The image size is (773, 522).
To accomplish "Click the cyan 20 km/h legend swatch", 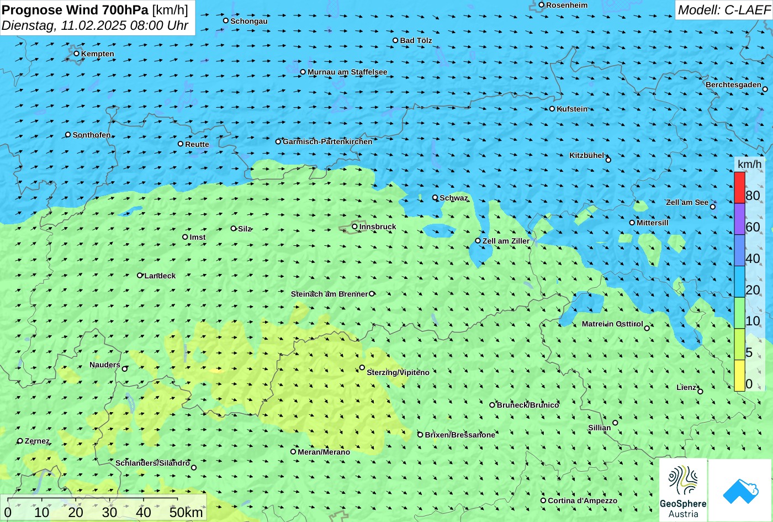I will pyautogui.click(x=739, y=282).
